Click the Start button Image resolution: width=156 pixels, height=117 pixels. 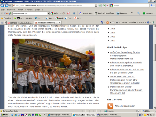click(x=4, y=115)
